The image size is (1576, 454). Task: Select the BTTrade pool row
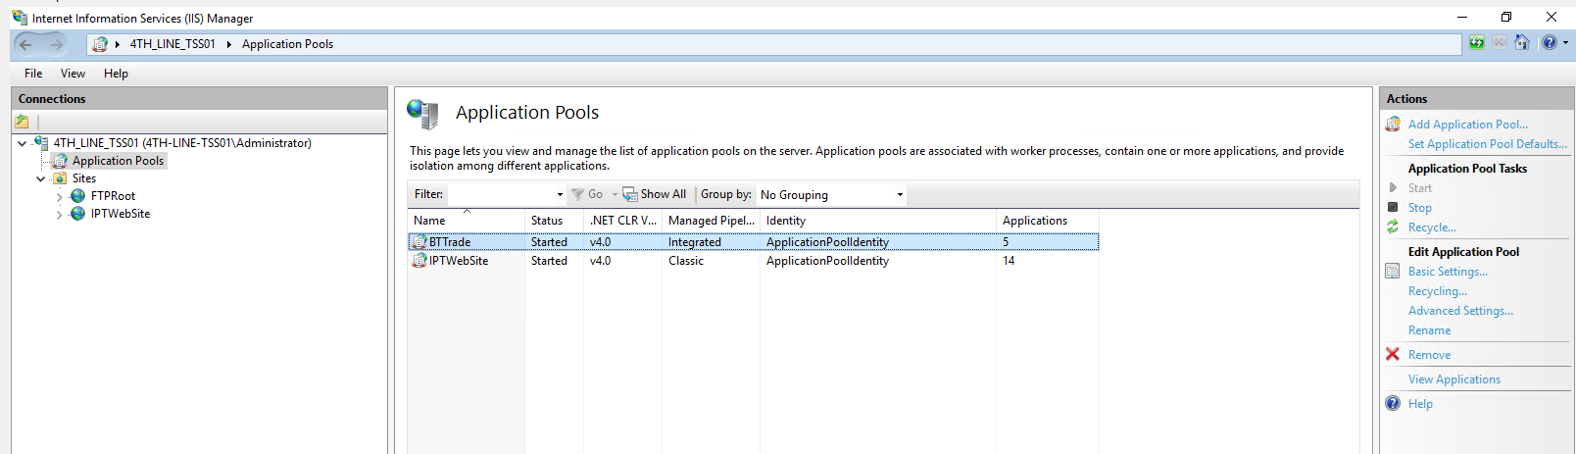pos(753,242)
